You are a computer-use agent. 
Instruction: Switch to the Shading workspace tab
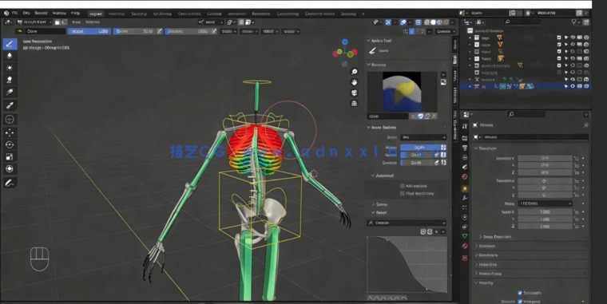[x=214, y=14]
